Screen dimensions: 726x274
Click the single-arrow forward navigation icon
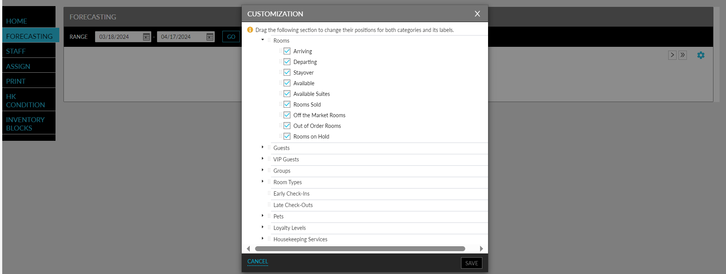click(672, 55)
